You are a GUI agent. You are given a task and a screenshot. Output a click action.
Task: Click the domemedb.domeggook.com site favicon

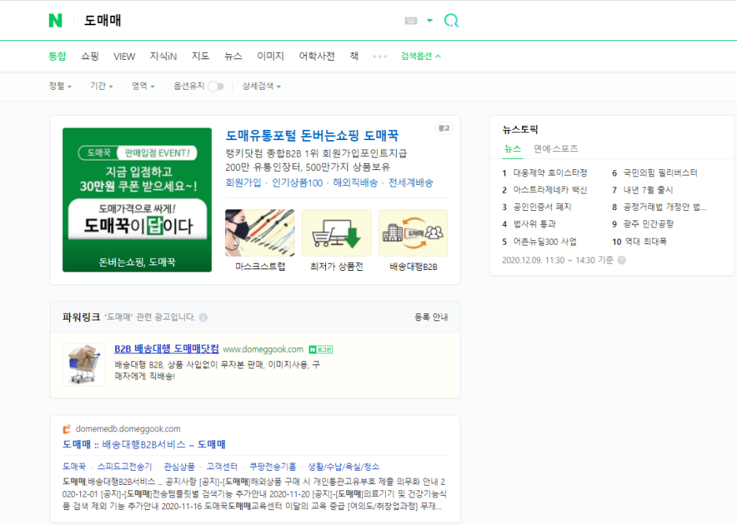(x=67, y=429)
